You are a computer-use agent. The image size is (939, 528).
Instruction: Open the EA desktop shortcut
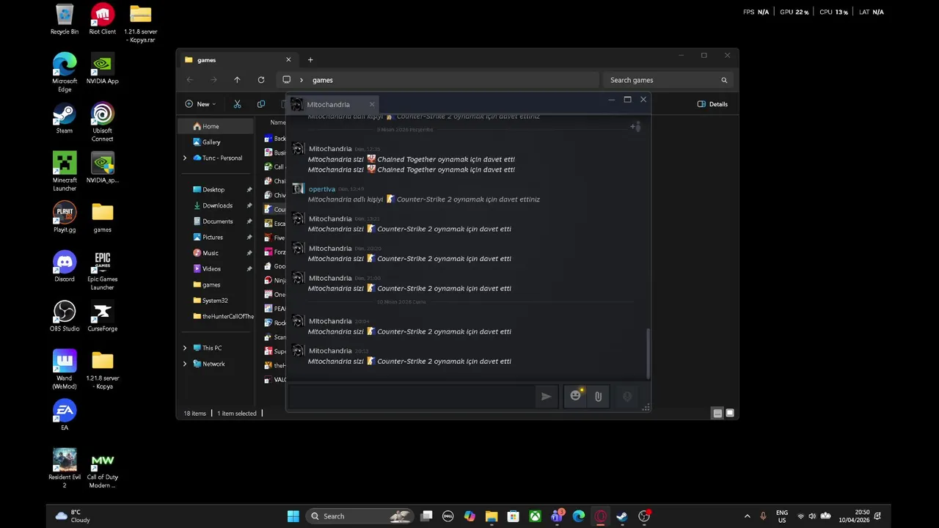click(65, 415)
